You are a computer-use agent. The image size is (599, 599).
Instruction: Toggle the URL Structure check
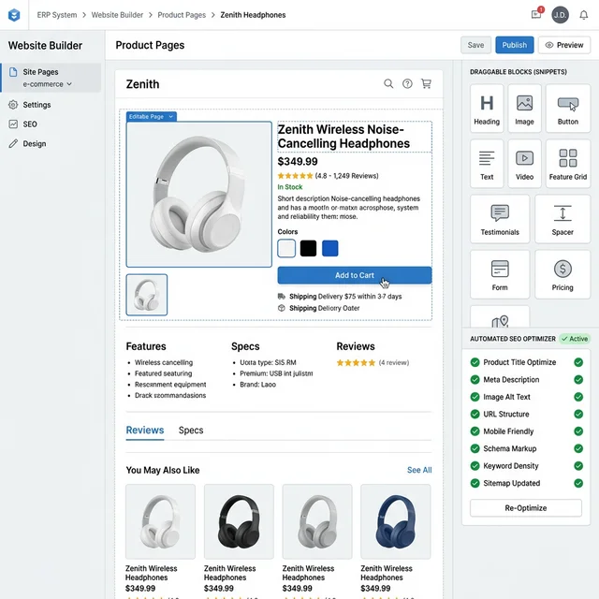tap(578, 414)
